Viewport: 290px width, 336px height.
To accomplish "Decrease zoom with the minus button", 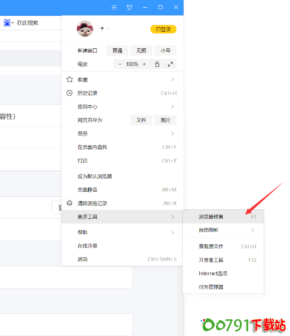I will click(120, 64).
